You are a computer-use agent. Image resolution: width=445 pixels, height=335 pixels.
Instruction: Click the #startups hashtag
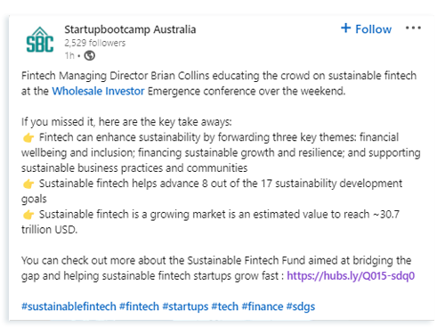[x=185, y=306]
